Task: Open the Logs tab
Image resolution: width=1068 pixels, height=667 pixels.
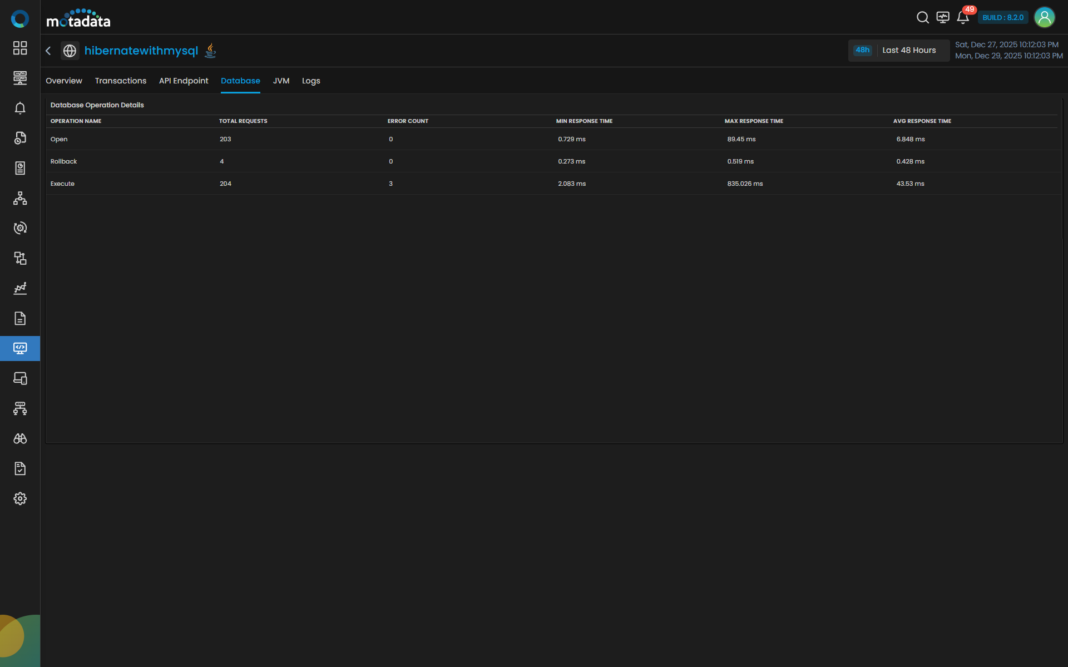Action: (311, 81)
